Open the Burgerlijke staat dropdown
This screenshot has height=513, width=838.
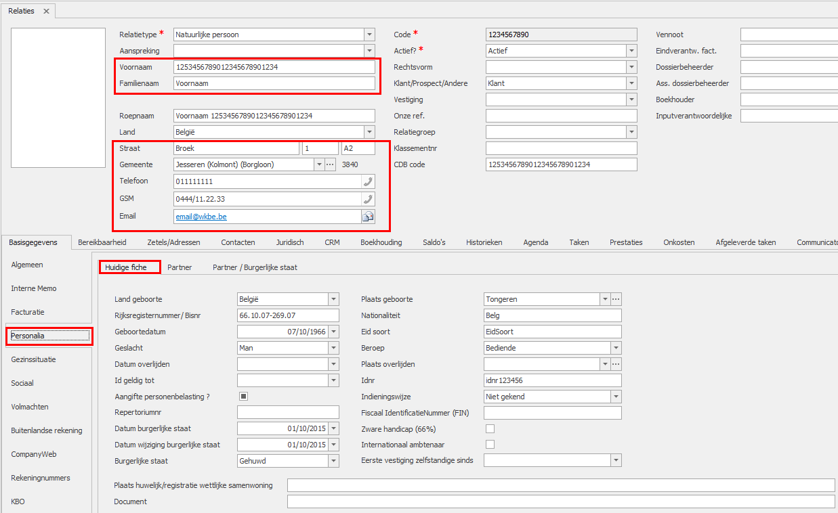pyautogui.click(x=333, y=462)
